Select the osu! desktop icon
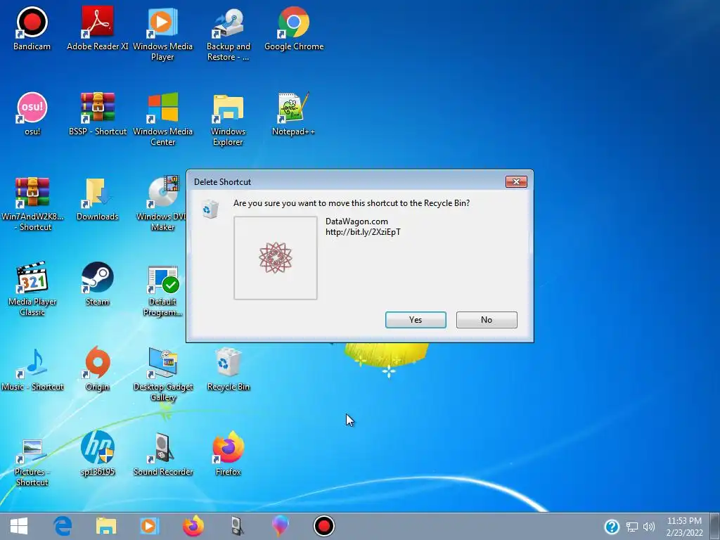The height and width of the screenshot is (540, 720). [32, 114]
